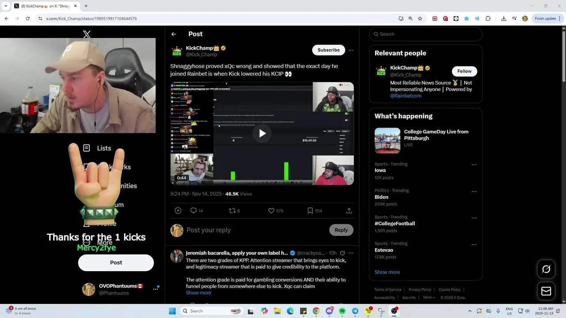Open College GameDay Live thumbnail
Screen dimensions: 566x318
(387, 140)
